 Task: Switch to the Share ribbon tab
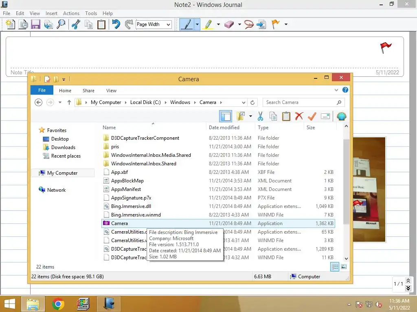[88, 91]
